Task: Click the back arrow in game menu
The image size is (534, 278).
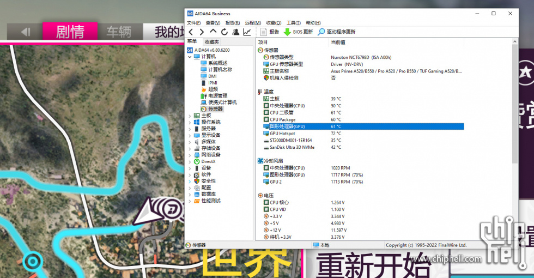Action: (x=25, y=32)
